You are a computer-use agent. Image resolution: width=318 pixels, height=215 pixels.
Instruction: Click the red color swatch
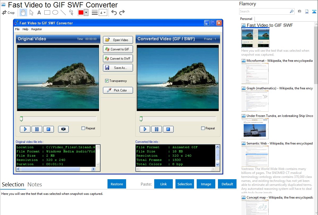[81, 12]
